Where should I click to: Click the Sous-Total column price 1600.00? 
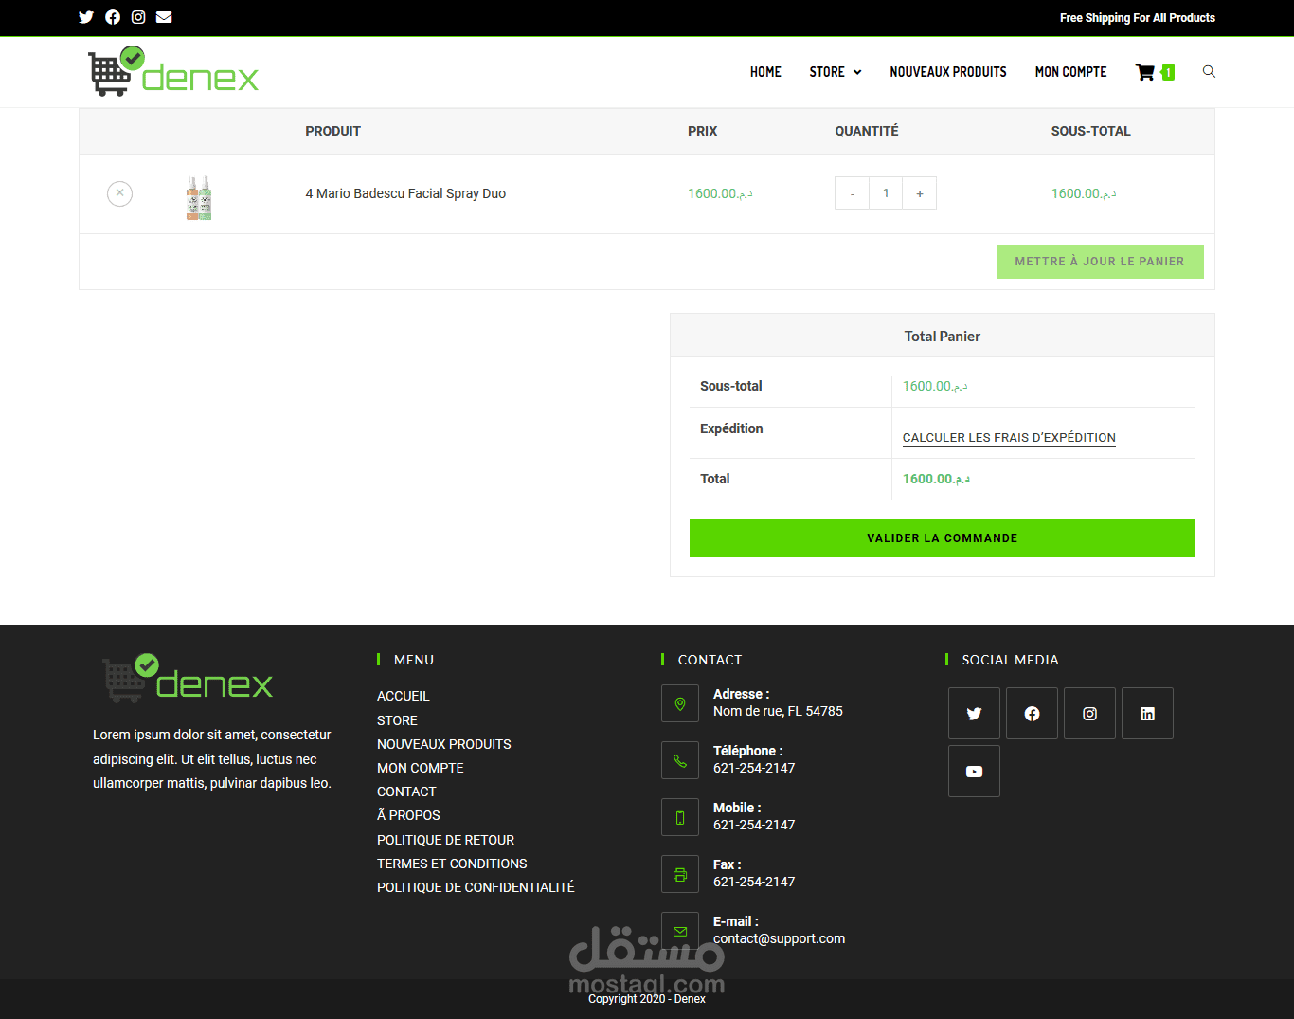(1084, 193)
